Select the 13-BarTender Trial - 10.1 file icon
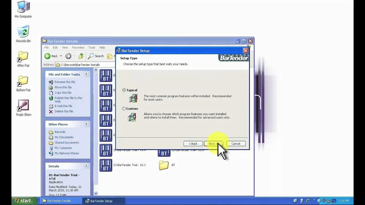The image size is (365, 205). click(106, 165)
